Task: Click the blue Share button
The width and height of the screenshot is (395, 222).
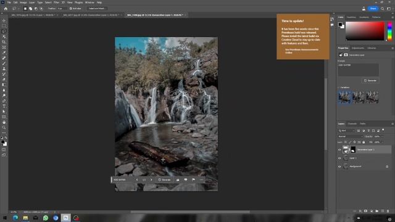Action: click(373, 9)
